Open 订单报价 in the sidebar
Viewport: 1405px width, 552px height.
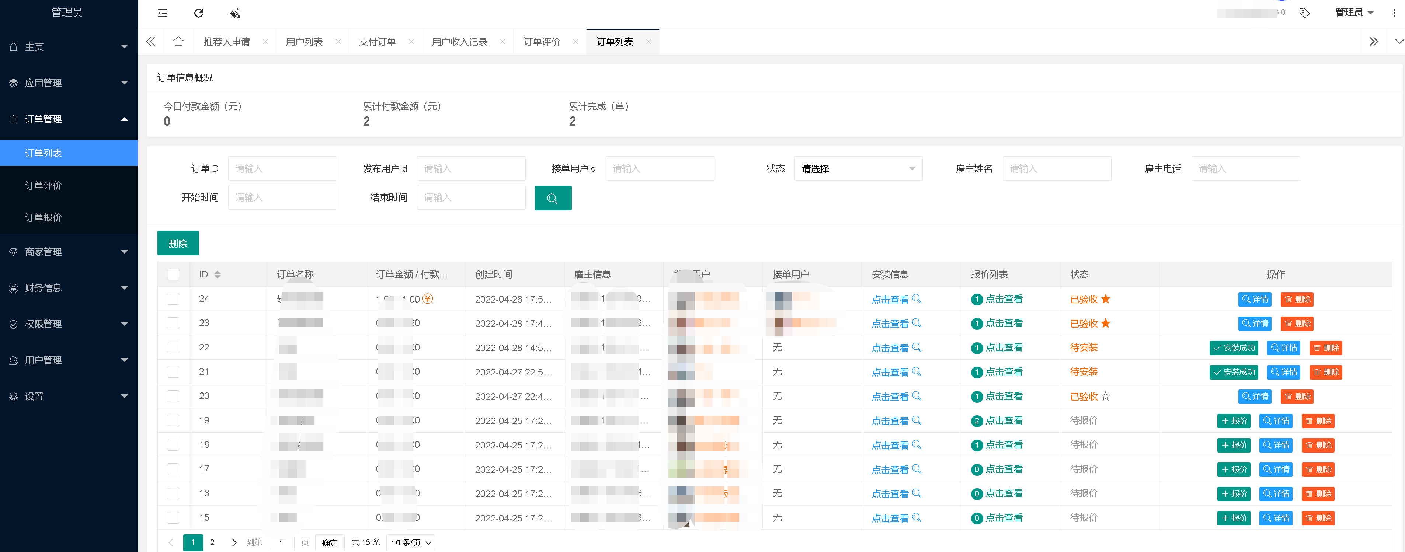tap(69, 217)
